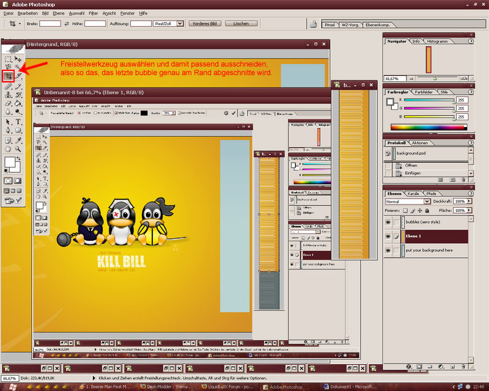Toggle lock image pixels in Fixieren

click(413, 210)
